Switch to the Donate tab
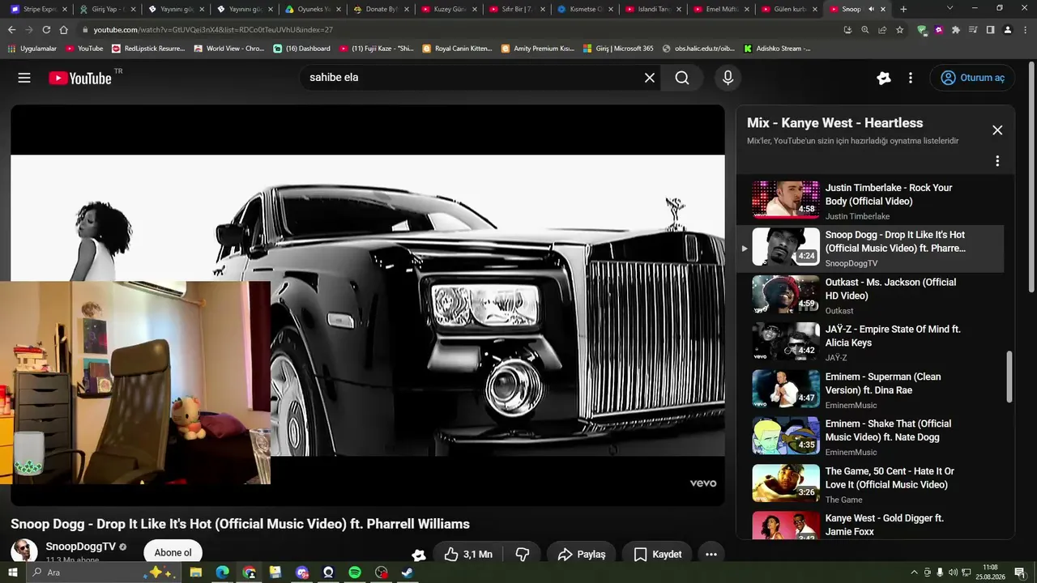 click(x=382, y=9)
